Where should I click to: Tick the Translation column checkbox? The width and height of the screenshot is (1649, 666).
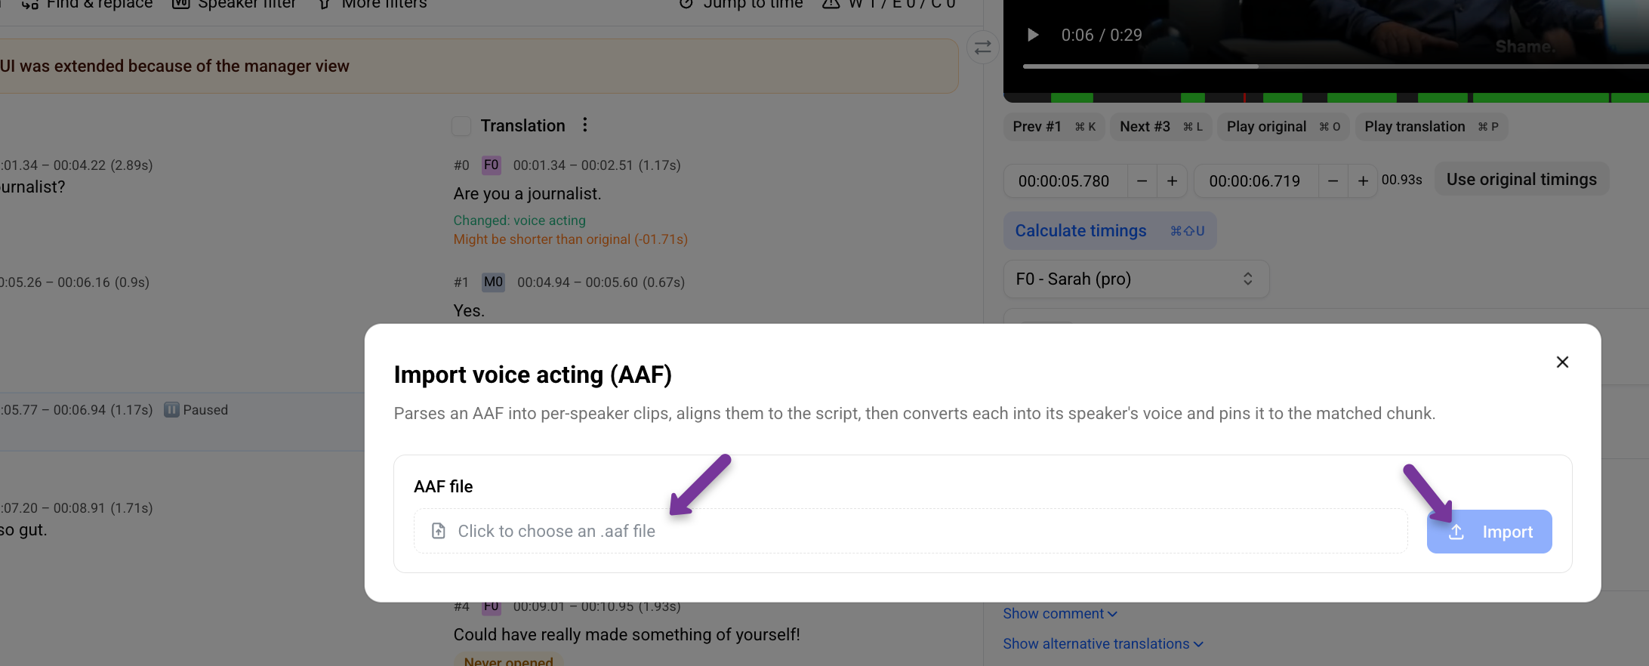(461, 126)
